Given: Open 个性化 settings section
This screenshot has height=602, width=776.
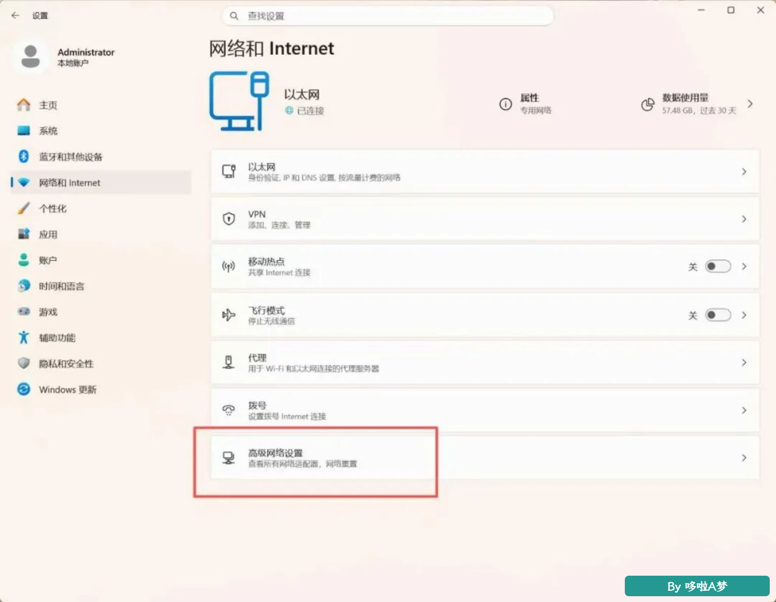Looking at the screenshot, I should pyautogui.click(x=101, y=208).
